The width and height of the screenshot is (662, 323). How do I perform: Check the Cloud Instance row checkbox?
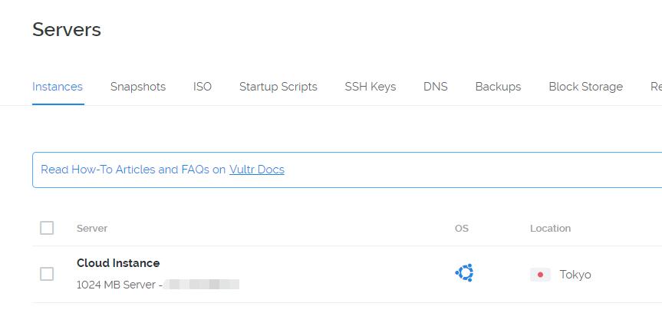[x=47, y=274]
